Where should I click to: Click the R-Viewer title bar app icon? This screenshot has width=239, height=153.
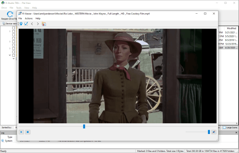[20, 14]
